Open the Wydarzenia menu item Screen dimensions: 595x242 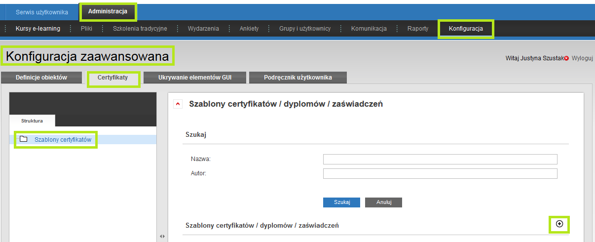pos(203,29)
